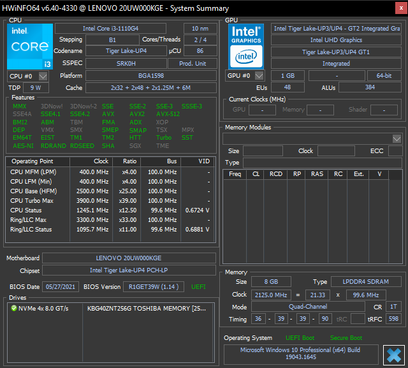The height and width of the screenshot is (368, 408).
Task: Click the LPDDR4 SDRAM memory type field
Action: click(x=367, y=282)
